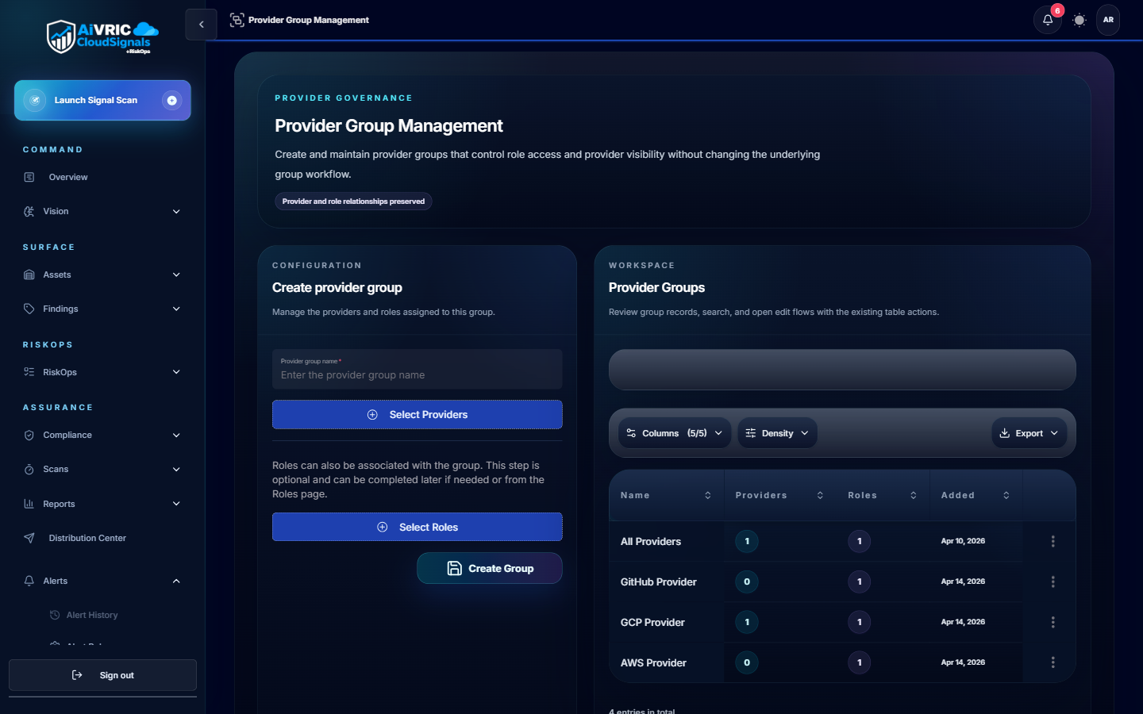Click the Reports chart icon

tap(29, 504)
